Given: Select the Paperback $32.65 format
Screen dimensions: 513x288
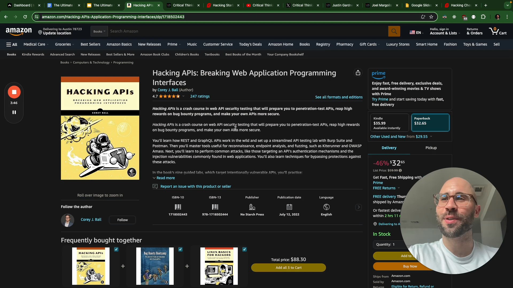Looking at the screenshot, I should (430, 123).
